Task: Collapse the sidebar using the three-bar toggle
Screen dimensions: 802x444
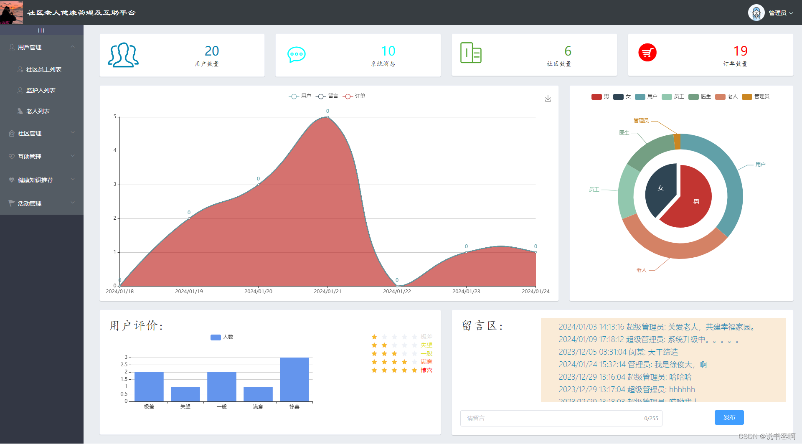Action: tap(41, 30)
